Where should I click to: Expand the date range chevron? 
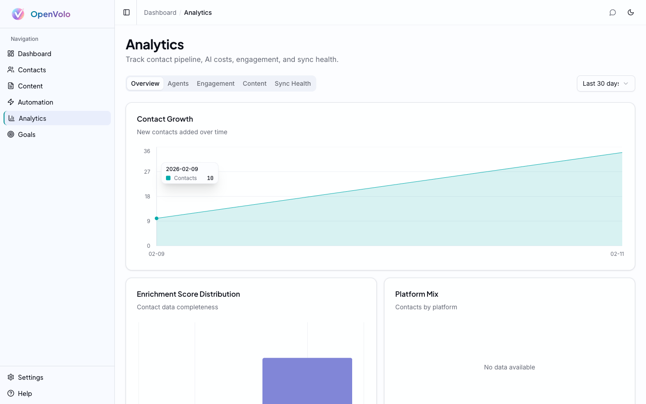click(627, 83)
